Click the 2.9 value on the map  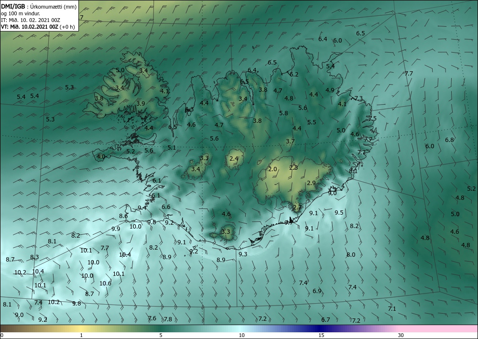click(x=311, y=183)
